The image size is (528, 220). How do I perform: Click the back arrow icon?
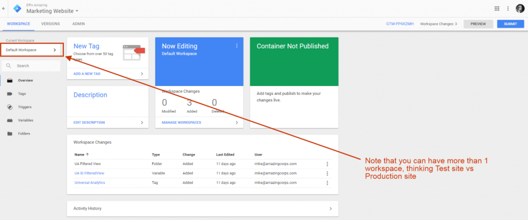(x=4, y=8)
